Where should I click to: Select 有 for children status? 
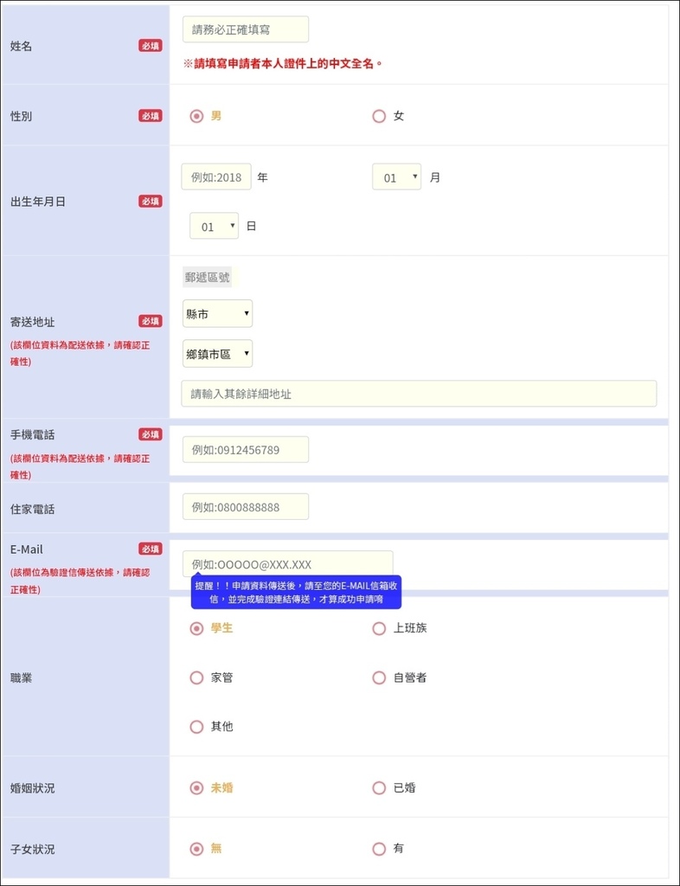(x=379, y=849)
